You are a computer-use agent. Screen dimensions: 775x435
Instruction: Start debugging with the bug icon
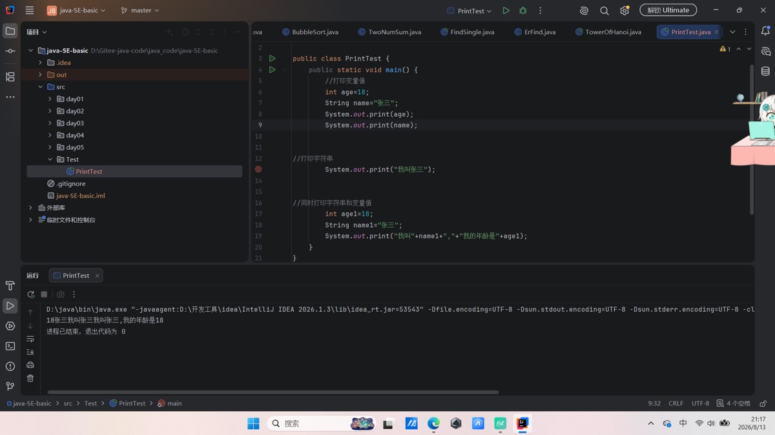tap(523, 10)
